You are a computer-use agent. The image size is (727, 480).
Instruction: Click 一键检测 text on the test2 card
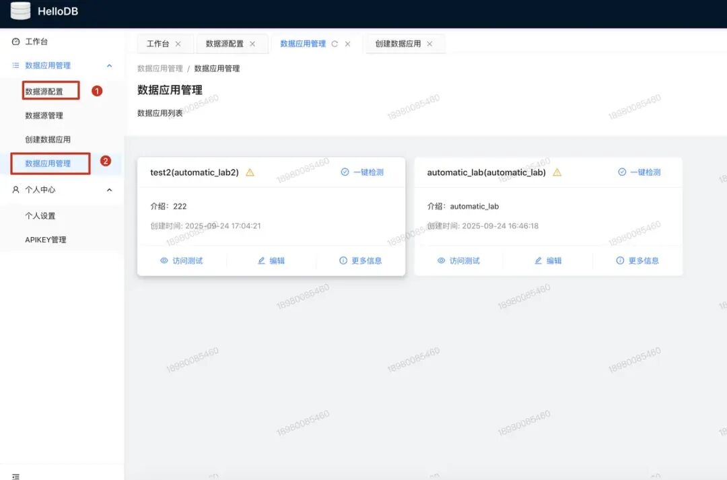coord(369,172)
